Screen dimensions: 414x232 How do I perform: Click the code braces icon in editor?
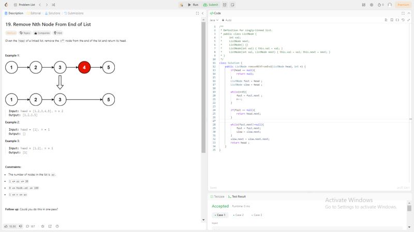click(397, 20)
